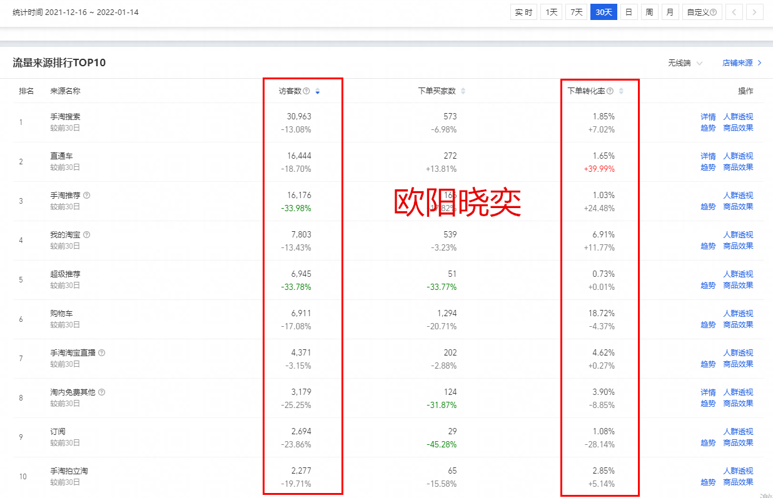Screen dimensions: 773x498
Task: Click info icon next to 手淘推荐
Action: coord(87,195)
